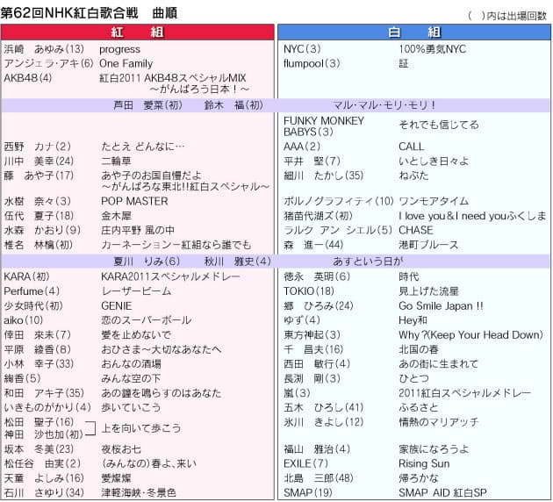This screenshot has width=553, height=502.
Task: Click the song title POP MASTER
Action: pos(133,201)
